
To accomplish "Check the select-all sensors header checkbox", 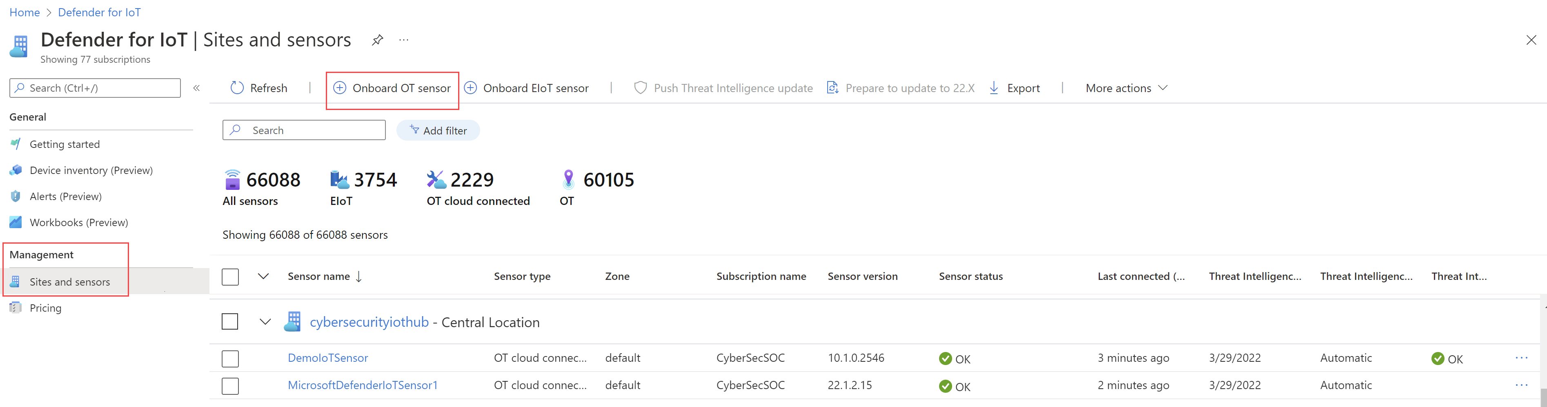I will click(x=230, y=277).
